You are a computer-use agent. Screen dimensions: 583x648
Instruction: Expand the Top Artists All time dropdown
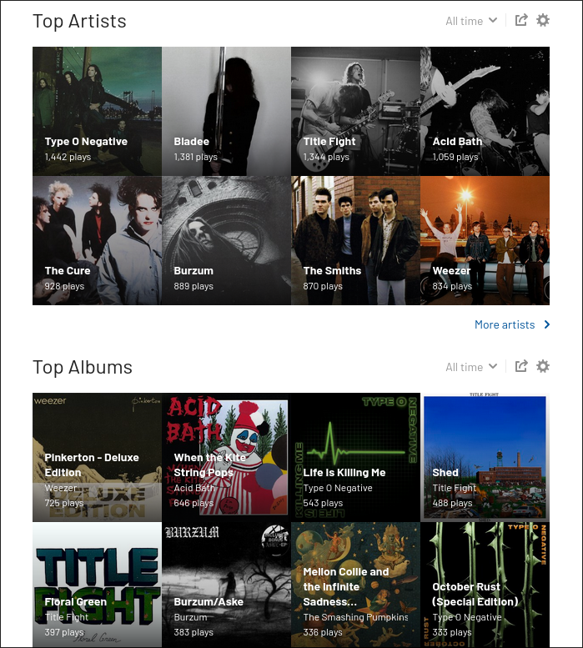pos(471,21)
